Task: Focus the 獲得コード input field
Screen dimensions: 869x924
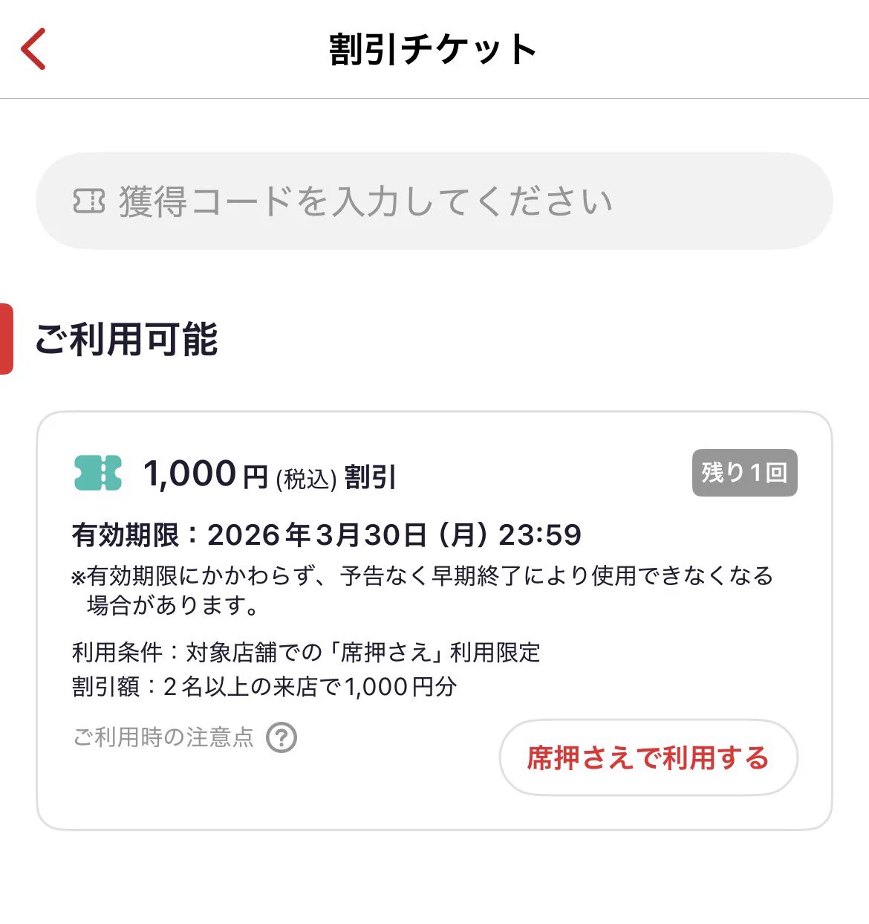Action: [434, 201]
